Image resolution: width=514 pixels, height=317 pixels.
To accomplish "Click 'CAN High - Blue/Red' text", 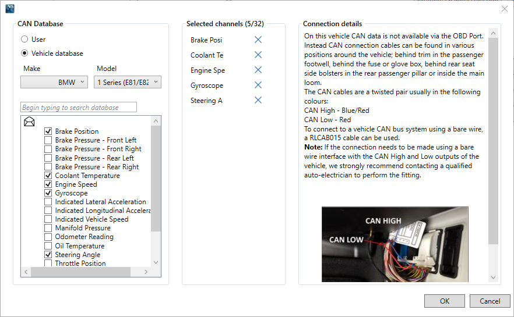I will (337, 111).
